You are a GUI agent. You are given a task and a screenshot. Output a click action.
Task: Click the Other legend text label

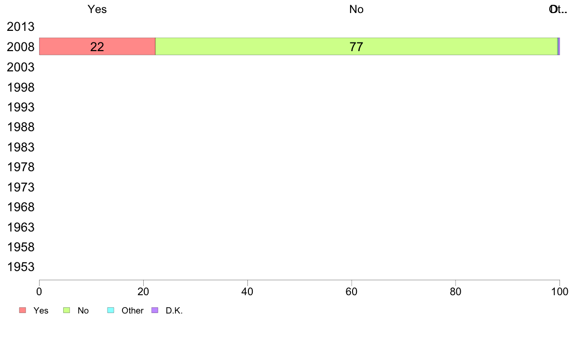point(132,311)
